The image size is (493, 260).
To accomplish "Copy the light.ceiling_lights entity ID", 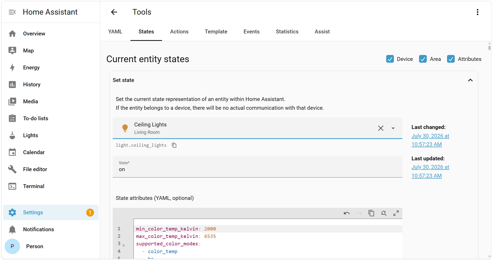I will [174, 145].
